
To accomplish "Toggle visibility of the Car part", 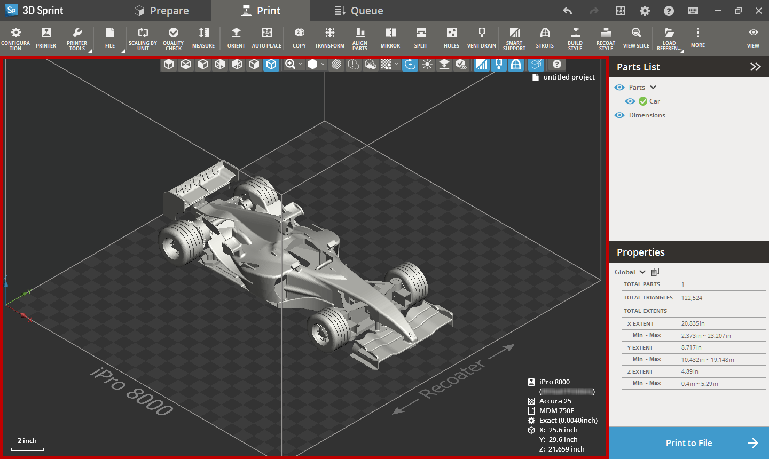I will pyautogui.click(x=630, y=101).
